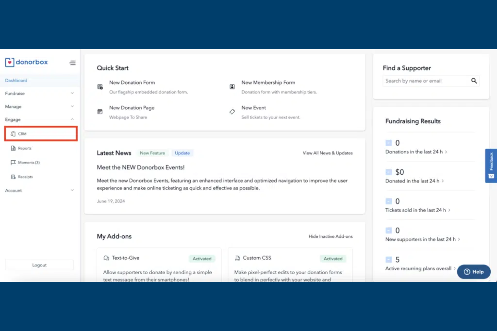The image size is (497, 331).
Task: Click New Event quick start link
Action: tap(254, 108)
